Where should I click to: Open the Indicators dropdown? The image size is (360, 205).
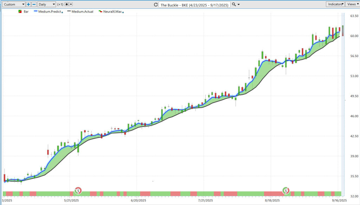pos(335,4)
